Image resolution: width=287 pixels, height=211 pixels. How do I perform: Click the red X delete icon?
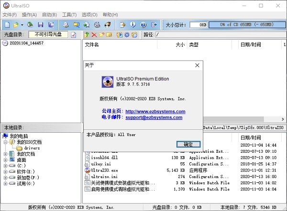[94, 35]
